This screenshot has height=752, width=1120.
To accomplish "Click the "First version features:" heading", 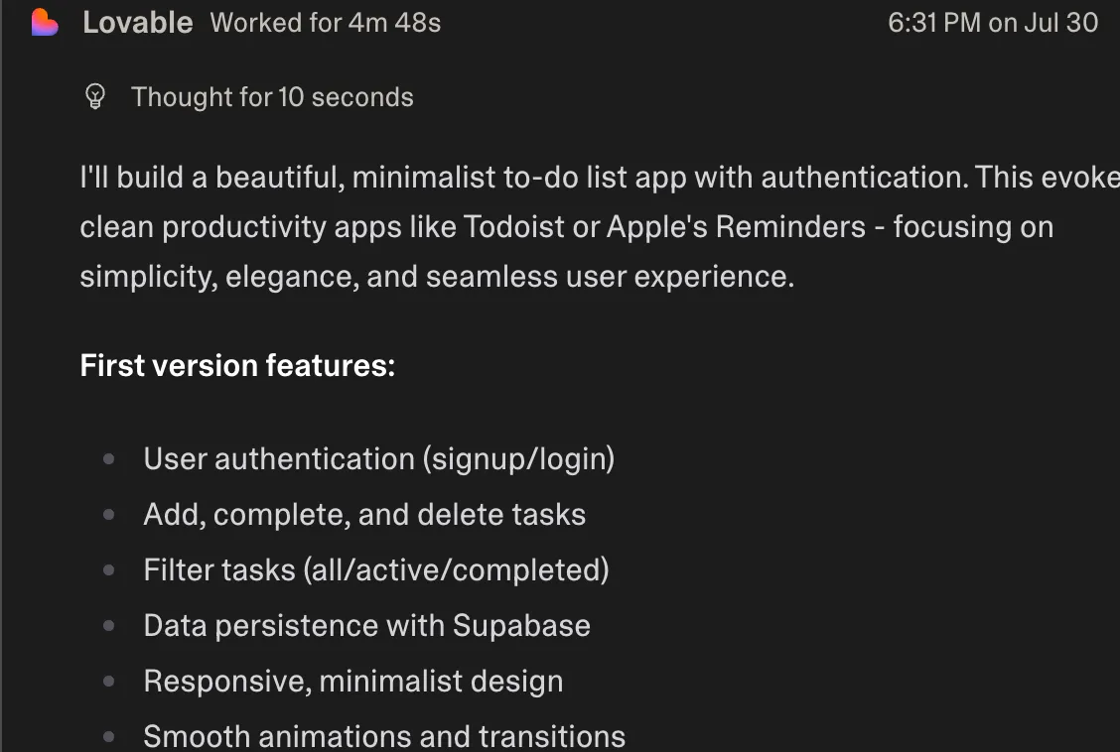I will pos(237,365).
